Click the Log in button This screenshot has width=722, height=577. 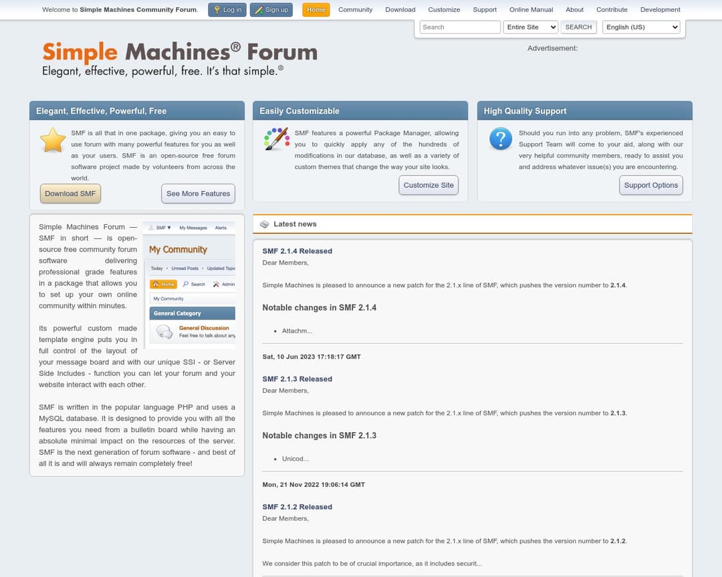point(227,9)
